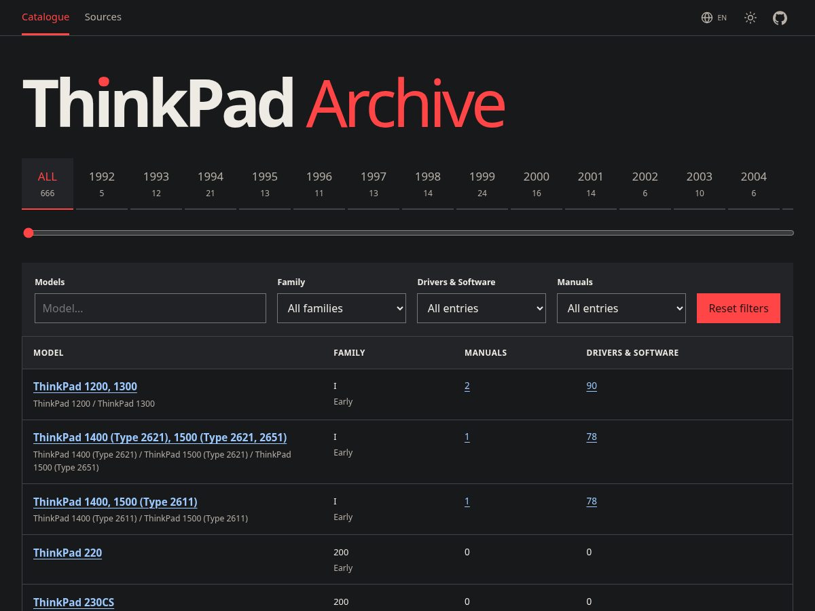Open ThinkPad 1400, 1500 (Type 2611) link

click(x=115, y=502)
